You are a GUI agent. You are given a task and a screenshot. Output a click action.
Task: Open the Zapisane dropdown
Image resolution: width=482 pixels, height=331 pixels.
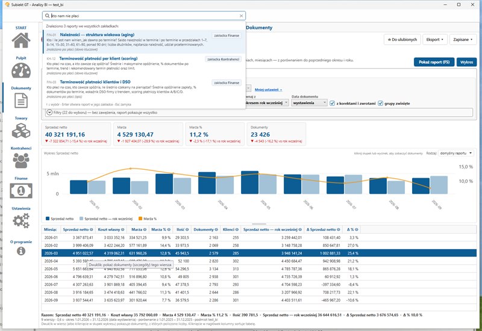click(463, 40)
